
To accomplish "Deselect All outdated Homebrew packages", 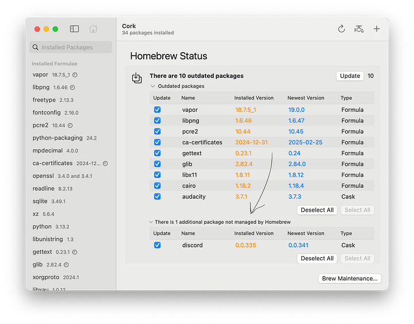I will point(317,210).
